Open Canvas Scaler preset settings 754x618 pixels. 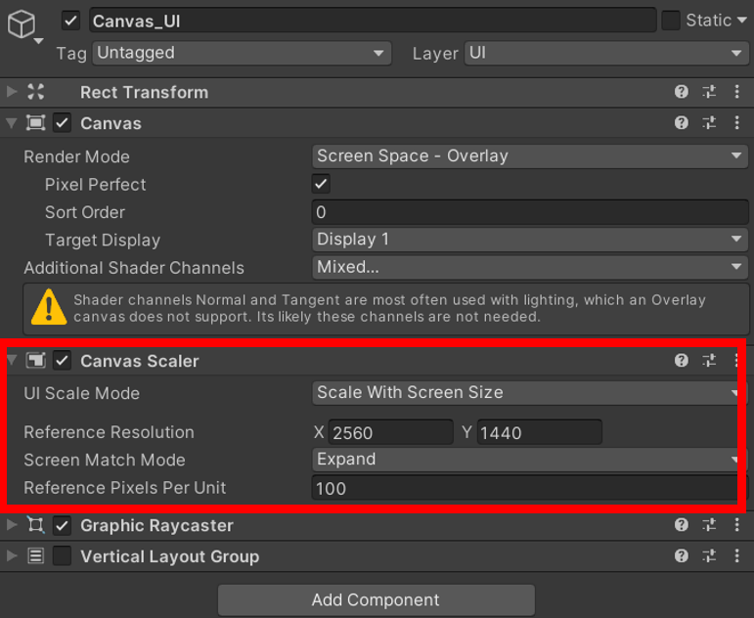click(709, 361)
